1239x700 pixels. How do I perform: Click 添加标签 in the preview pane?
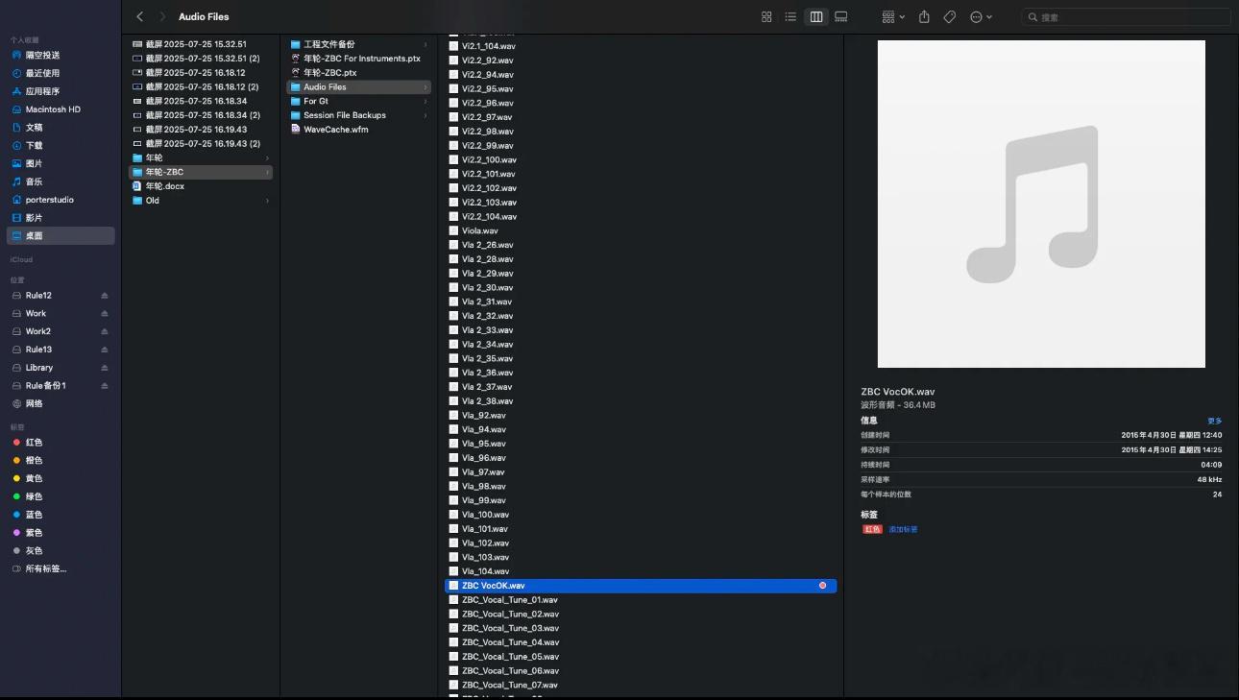pyautogui.click(x=903, y=529)
